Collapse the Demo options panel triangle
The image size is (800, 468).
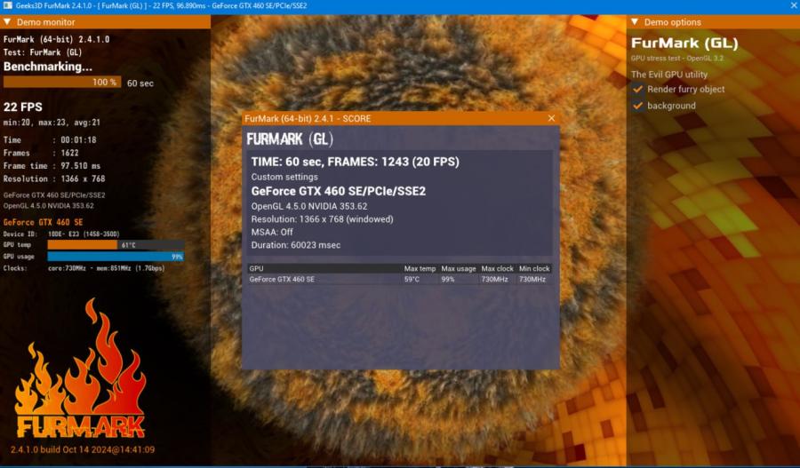(x=635, y=22)
